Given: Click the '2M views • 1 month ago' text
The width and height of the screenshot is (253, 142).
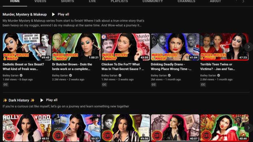Looking at the screenshot, I should tap(166, 79).
